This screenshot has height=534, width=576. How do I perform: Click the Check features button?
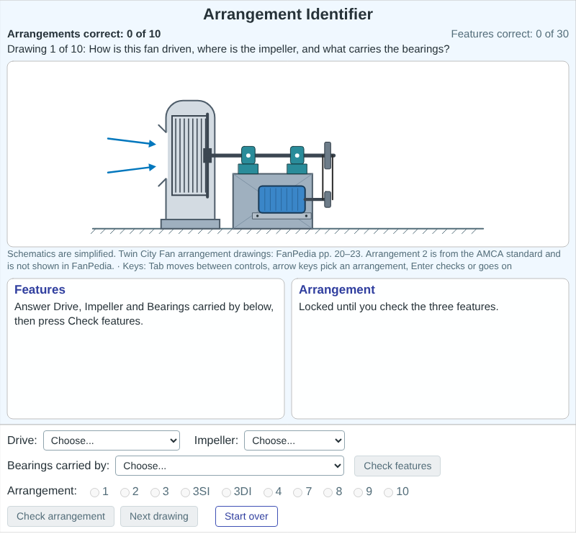tap(397, 466)
